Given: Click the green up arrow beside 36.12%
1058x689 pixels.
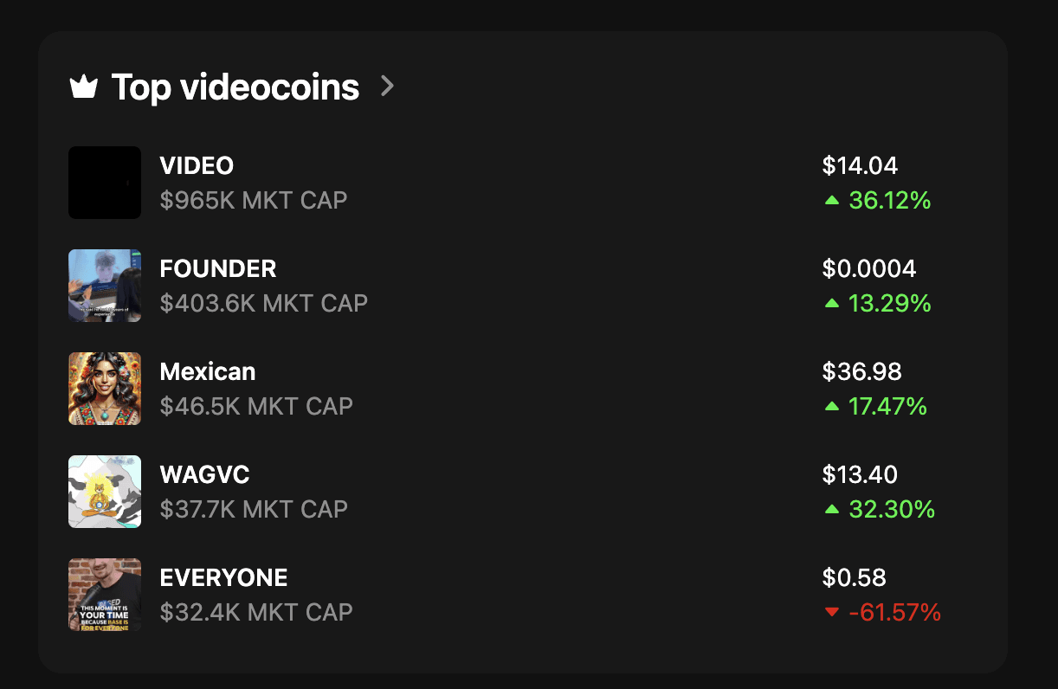Looking at the screenshot, I should click(832, 201).
